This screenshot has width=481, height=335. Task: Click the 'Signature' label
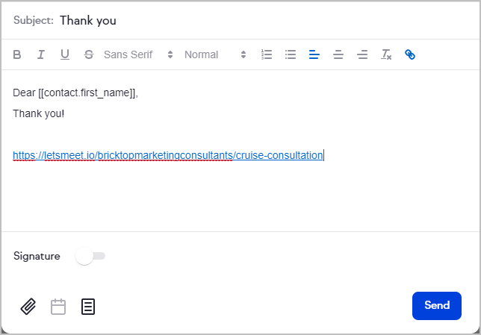37,256
